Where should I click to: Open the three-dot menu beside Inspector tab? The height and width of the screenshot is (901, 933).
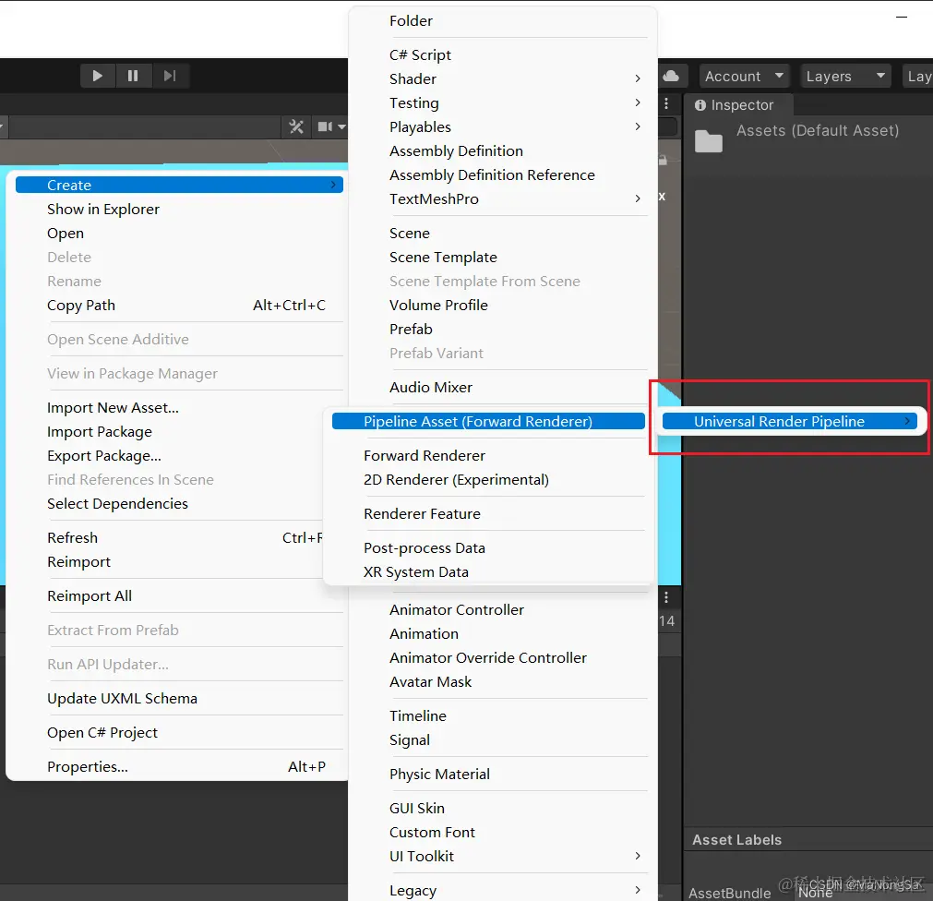pos(666,104)
